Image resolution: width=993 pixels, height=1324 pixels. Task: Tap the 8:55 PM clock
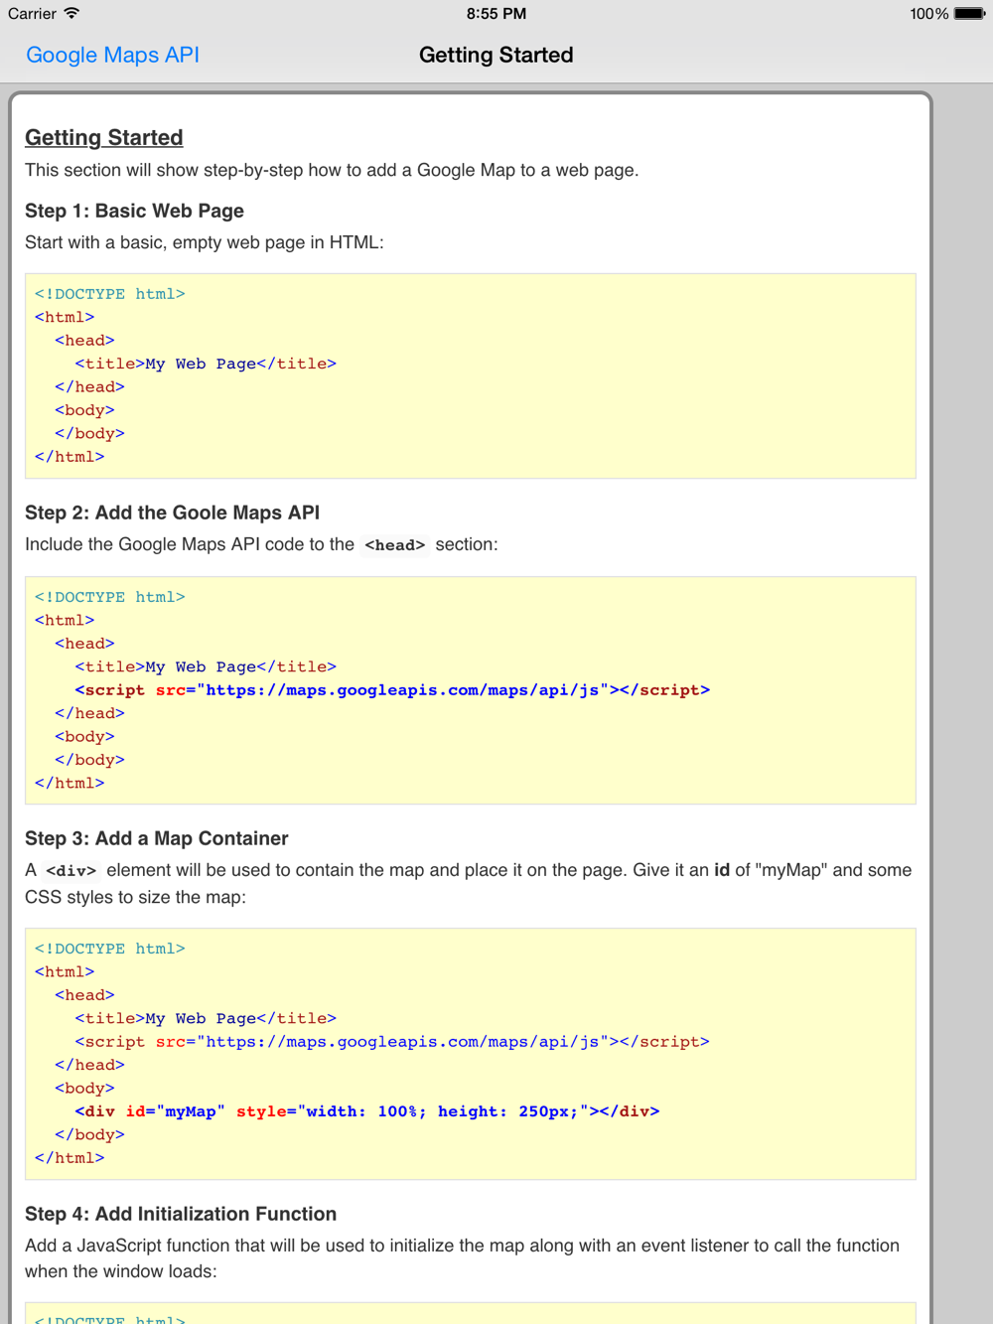pos(496,14)
